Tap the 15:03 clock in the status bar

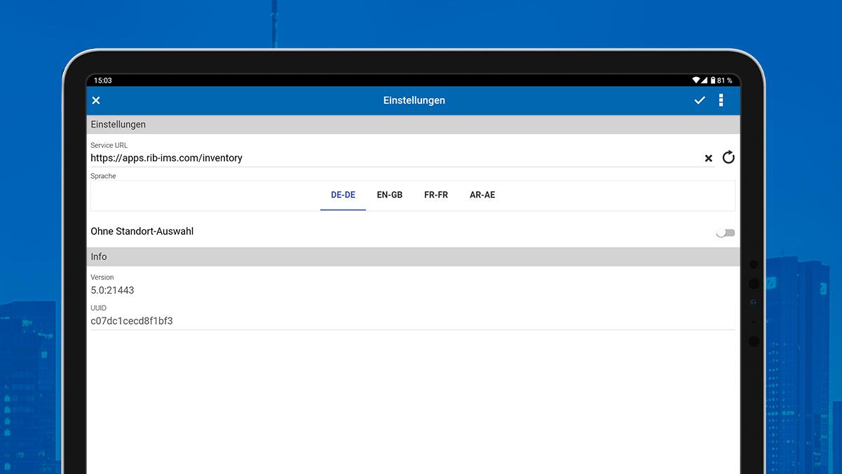tap(103, 81)
